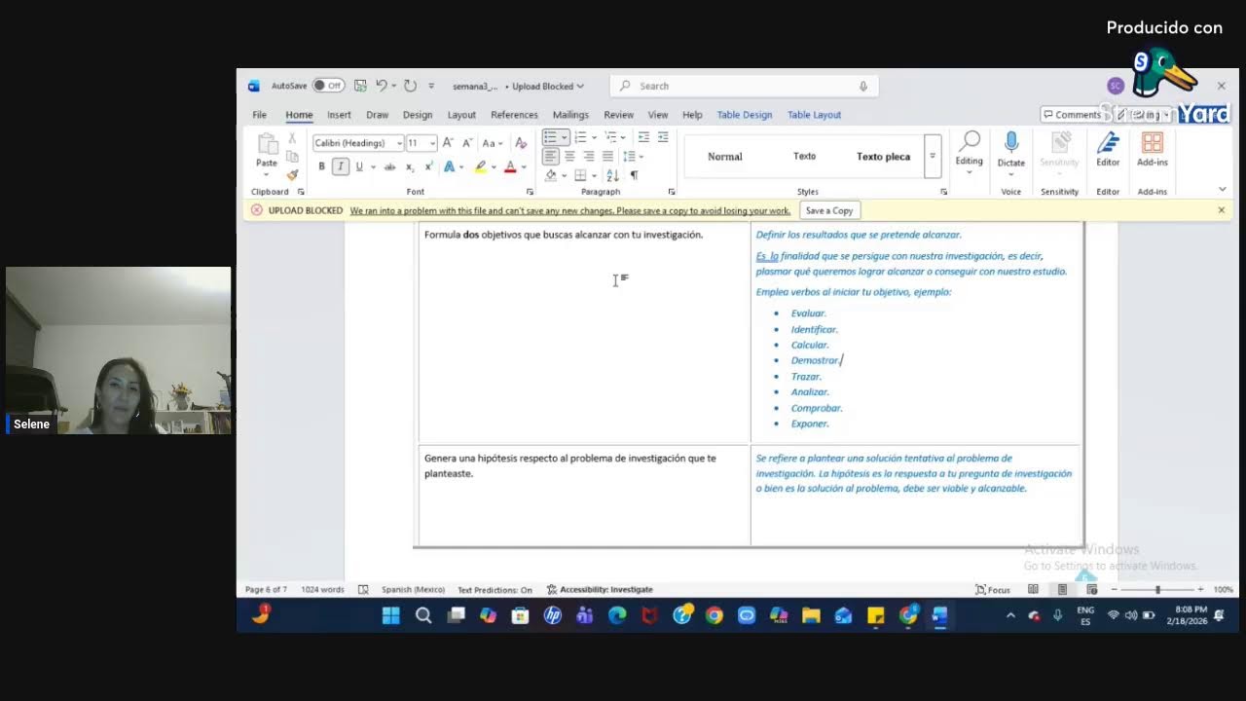The width and height of the screenshot is (1246, 701).
Task: Click the Paste clipboard icon
Action: click(266, 145)
